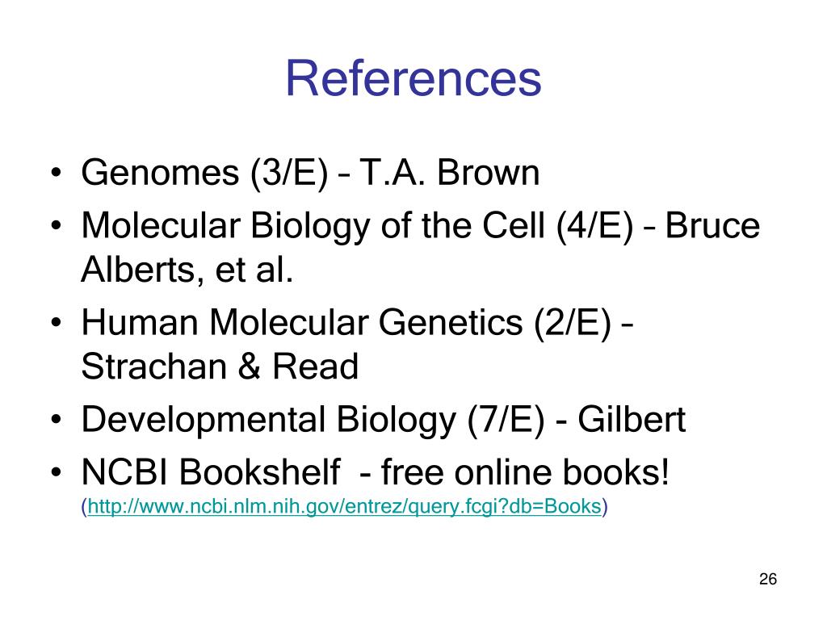
Task: Click the free online books! phrase
Action: (x=525, y=471)
